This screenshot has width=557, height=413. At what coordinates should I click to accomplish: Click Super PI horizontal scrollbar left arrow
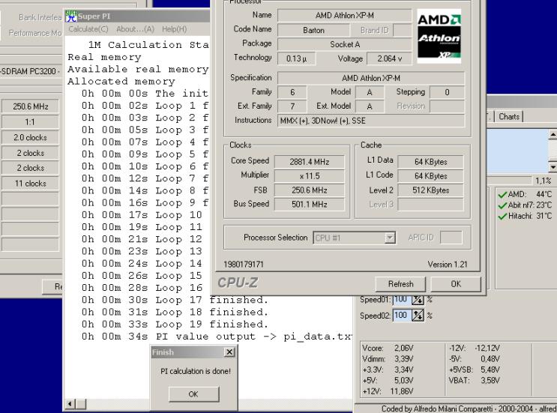click(70, 404)
